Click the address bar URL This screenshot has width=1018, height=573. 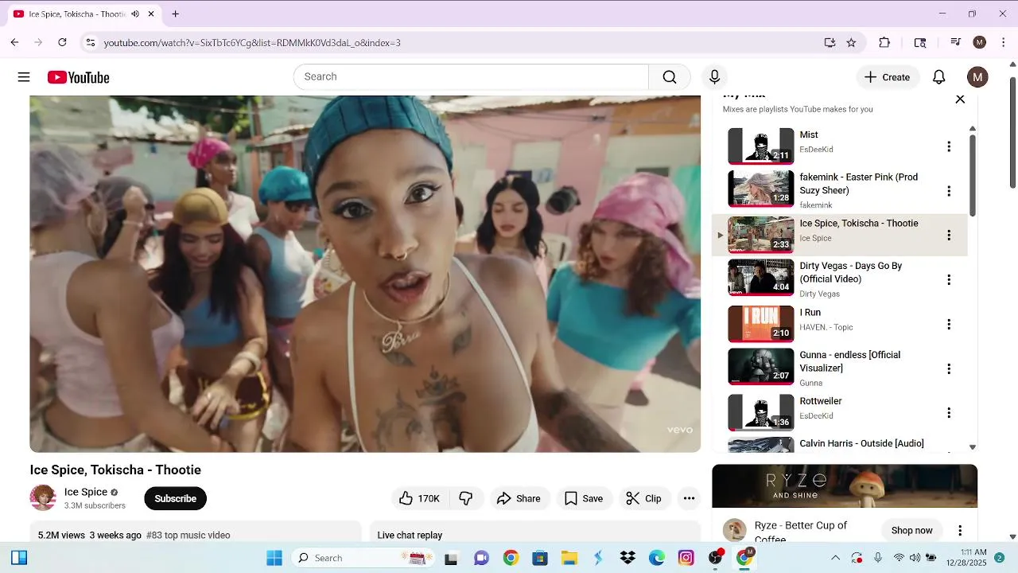coord(252,43)
